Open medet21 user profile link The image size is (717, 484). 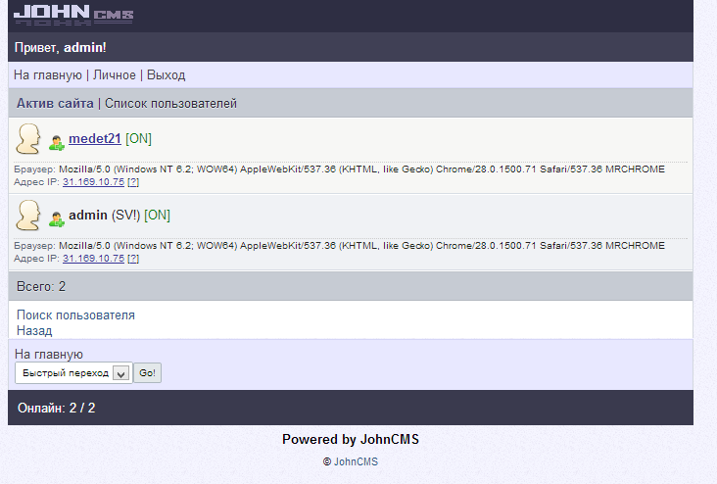[95, 138]
